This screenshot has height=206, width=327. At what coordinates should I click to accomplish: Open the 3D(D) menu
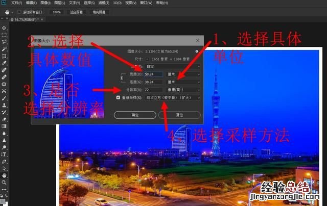point(117,3)
